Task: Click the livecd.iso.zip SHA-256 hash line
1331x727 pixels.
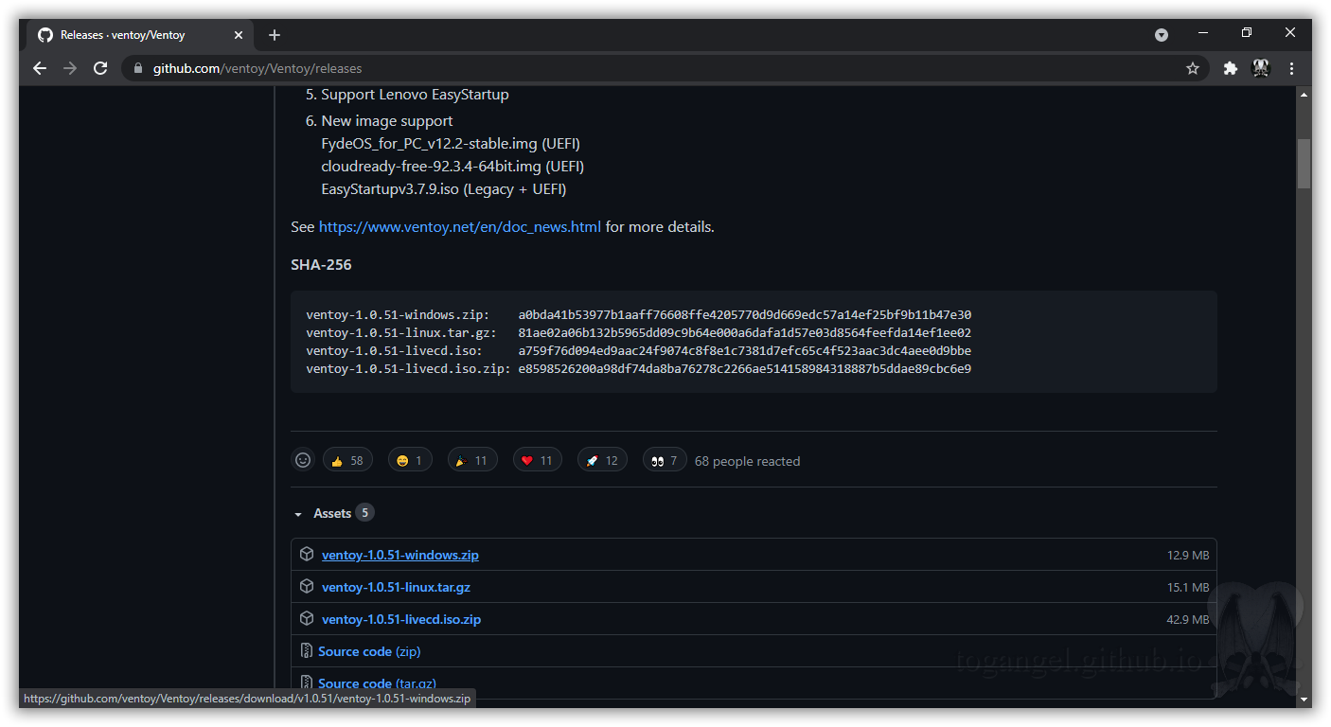Action: pyautogui.click(x=639, y=369)
